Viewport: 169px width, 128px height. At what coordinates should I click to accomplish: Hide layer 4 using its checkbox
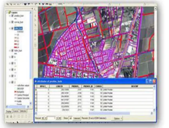(12, 69)
